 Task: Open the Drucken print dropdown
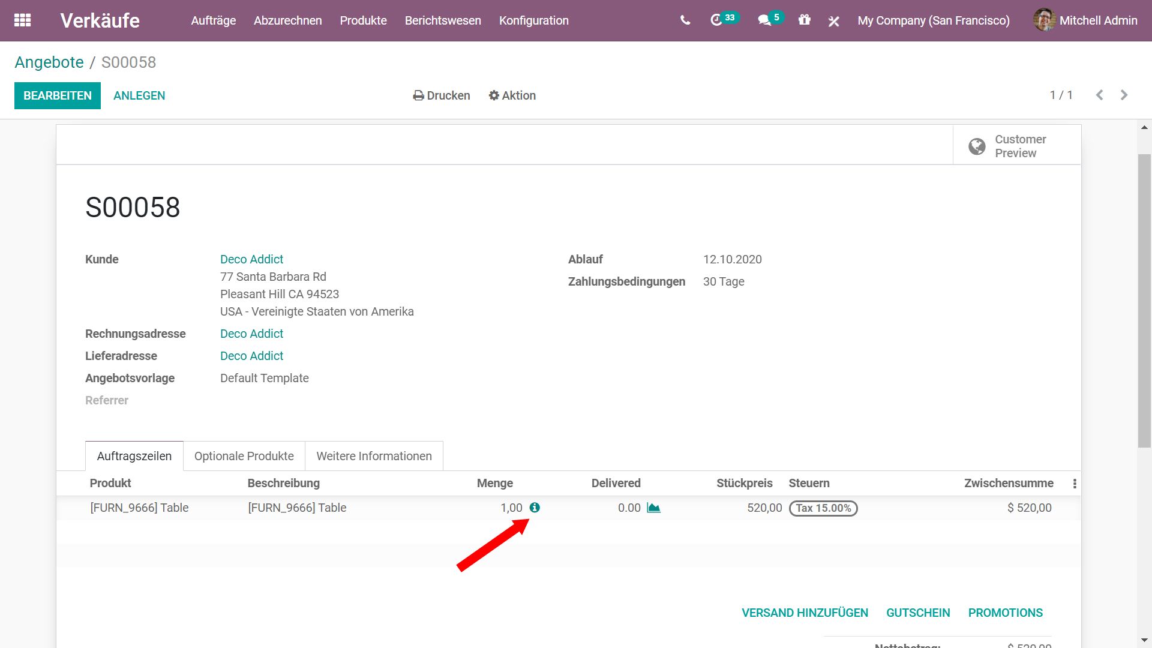pos(442,95)
